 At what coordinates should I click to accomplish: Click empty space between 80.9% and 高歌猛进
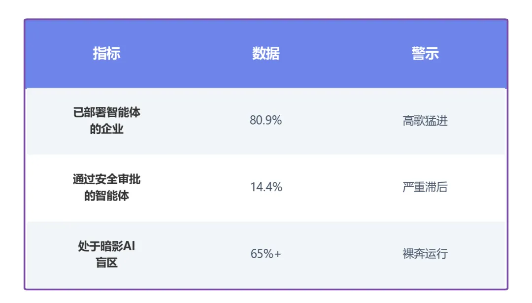(x=345, y=120)
